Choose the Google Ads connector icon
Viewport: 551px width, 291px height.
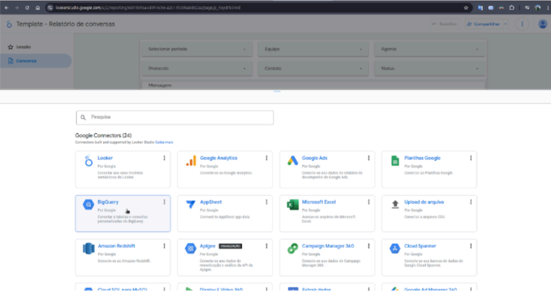tap(293, 161)
